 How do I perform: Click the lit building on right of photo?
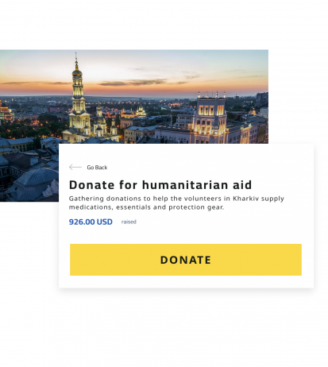[210, 117]
